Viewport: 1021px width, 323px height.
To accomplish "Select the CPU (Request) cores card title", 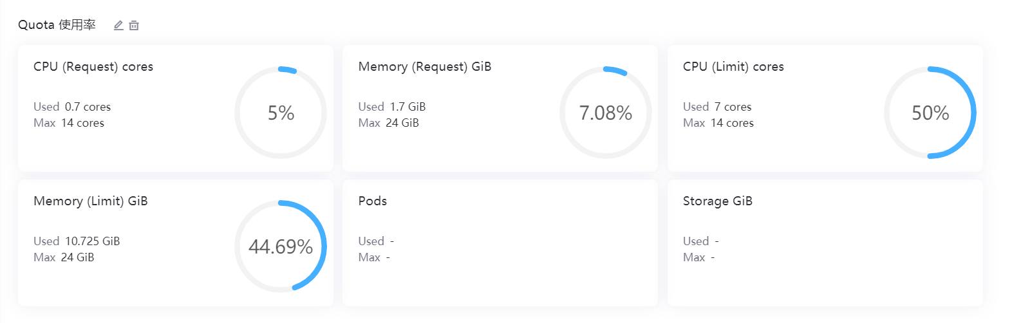I will click(x=93, y=67).
